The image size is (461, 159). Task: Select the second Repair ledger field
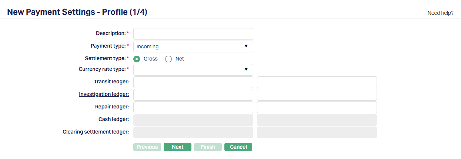point(317,107)
